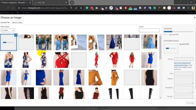The height and width of the screenshot is (110, 196).
Task: Share this page using the share icon
Action: pyautogui.click(x=76, y=8)
